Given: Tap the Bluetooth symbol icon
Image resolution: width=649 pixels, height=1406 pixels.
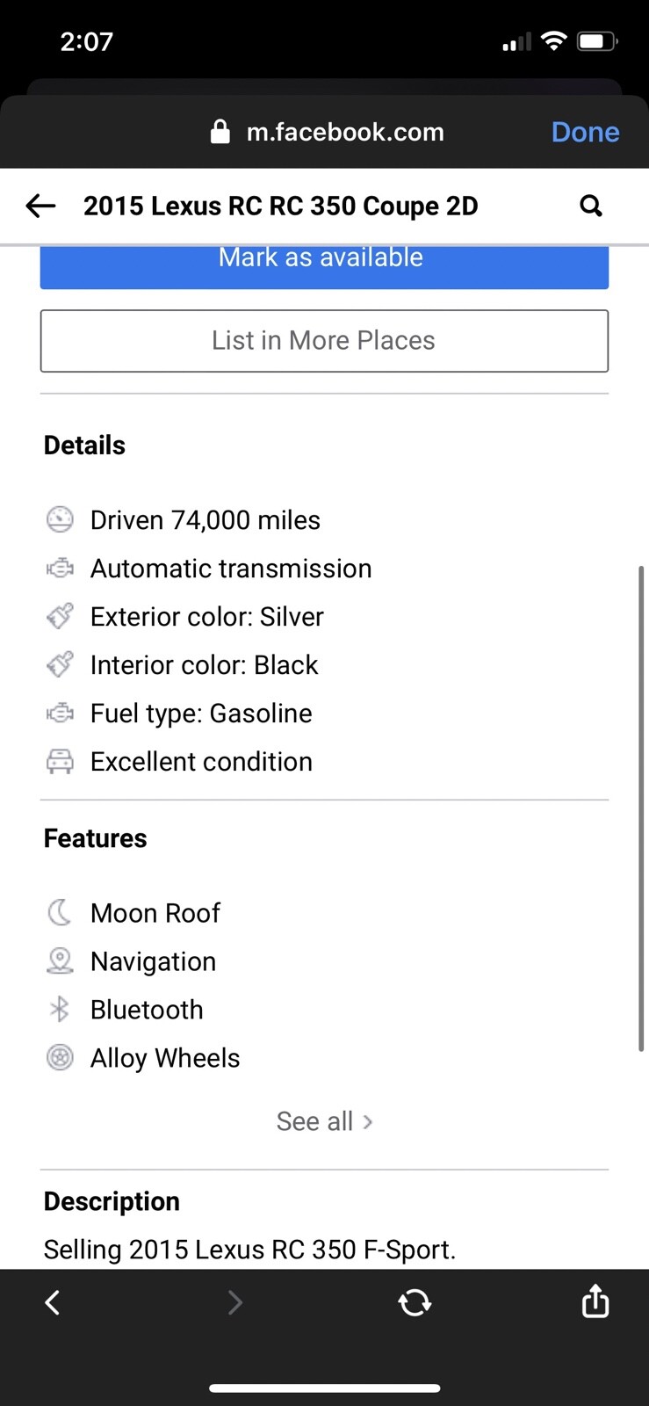Looking at the screenshot, I should (x=60, y=1010).
